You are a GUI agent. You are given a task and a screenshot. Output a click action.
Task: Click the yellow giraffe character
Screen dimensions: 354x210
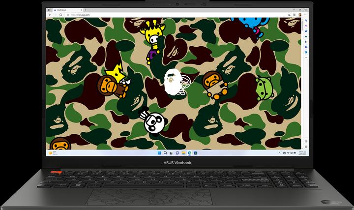(153, 41)
